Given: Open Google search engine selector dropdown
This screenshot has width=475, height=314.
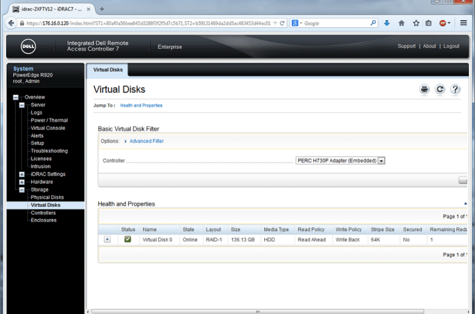Looking at the screenshot, I should pos(297,23).
